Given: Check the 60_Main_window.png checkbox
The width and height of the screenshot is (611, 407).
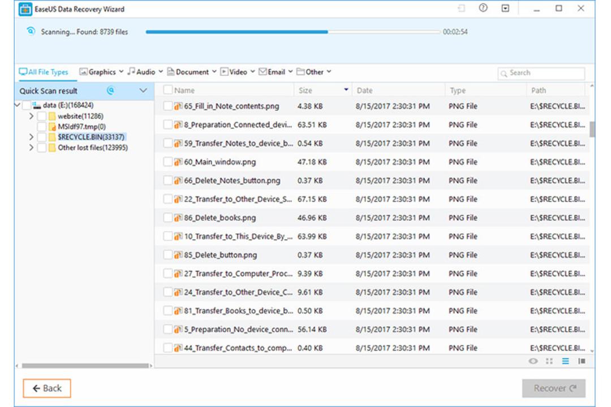Looking at the screenshot, I should coord(168,162).
